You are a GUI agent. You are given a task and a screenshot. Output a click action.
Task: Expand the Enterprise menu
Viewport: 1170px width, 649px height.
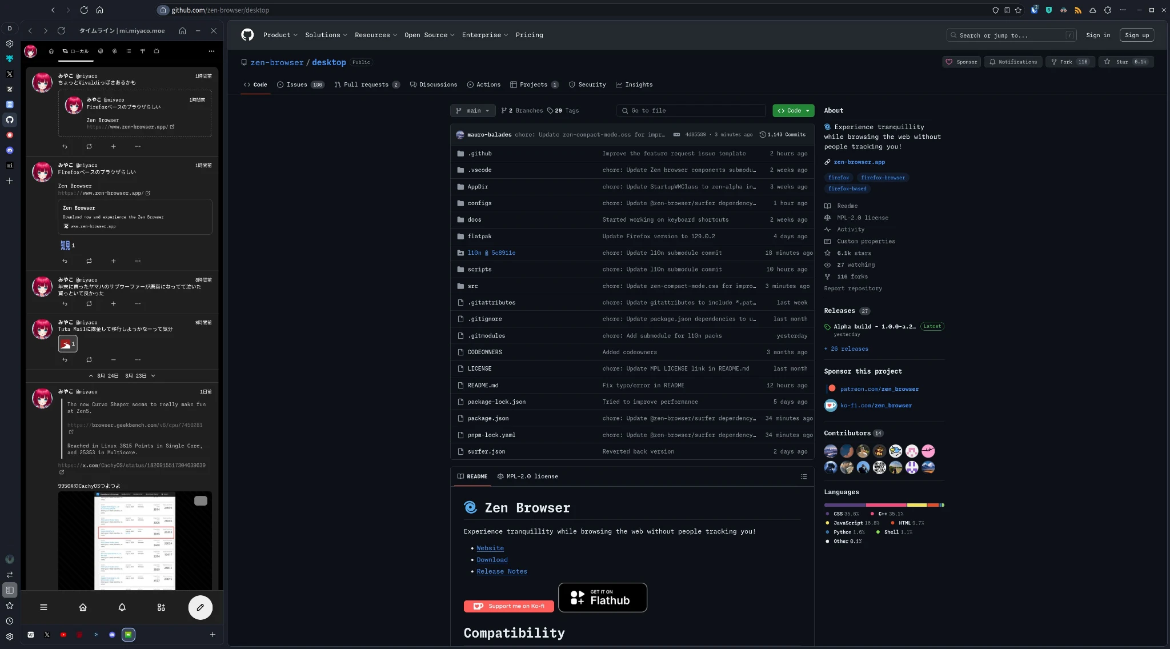point(484,35)
